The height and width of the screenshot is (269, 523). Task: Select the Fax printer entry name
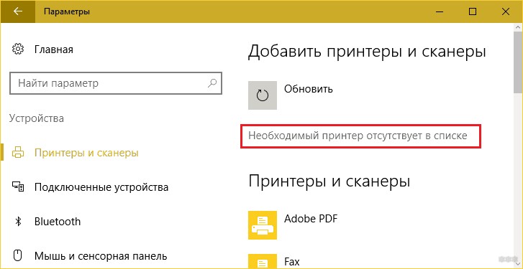(292, 262)
